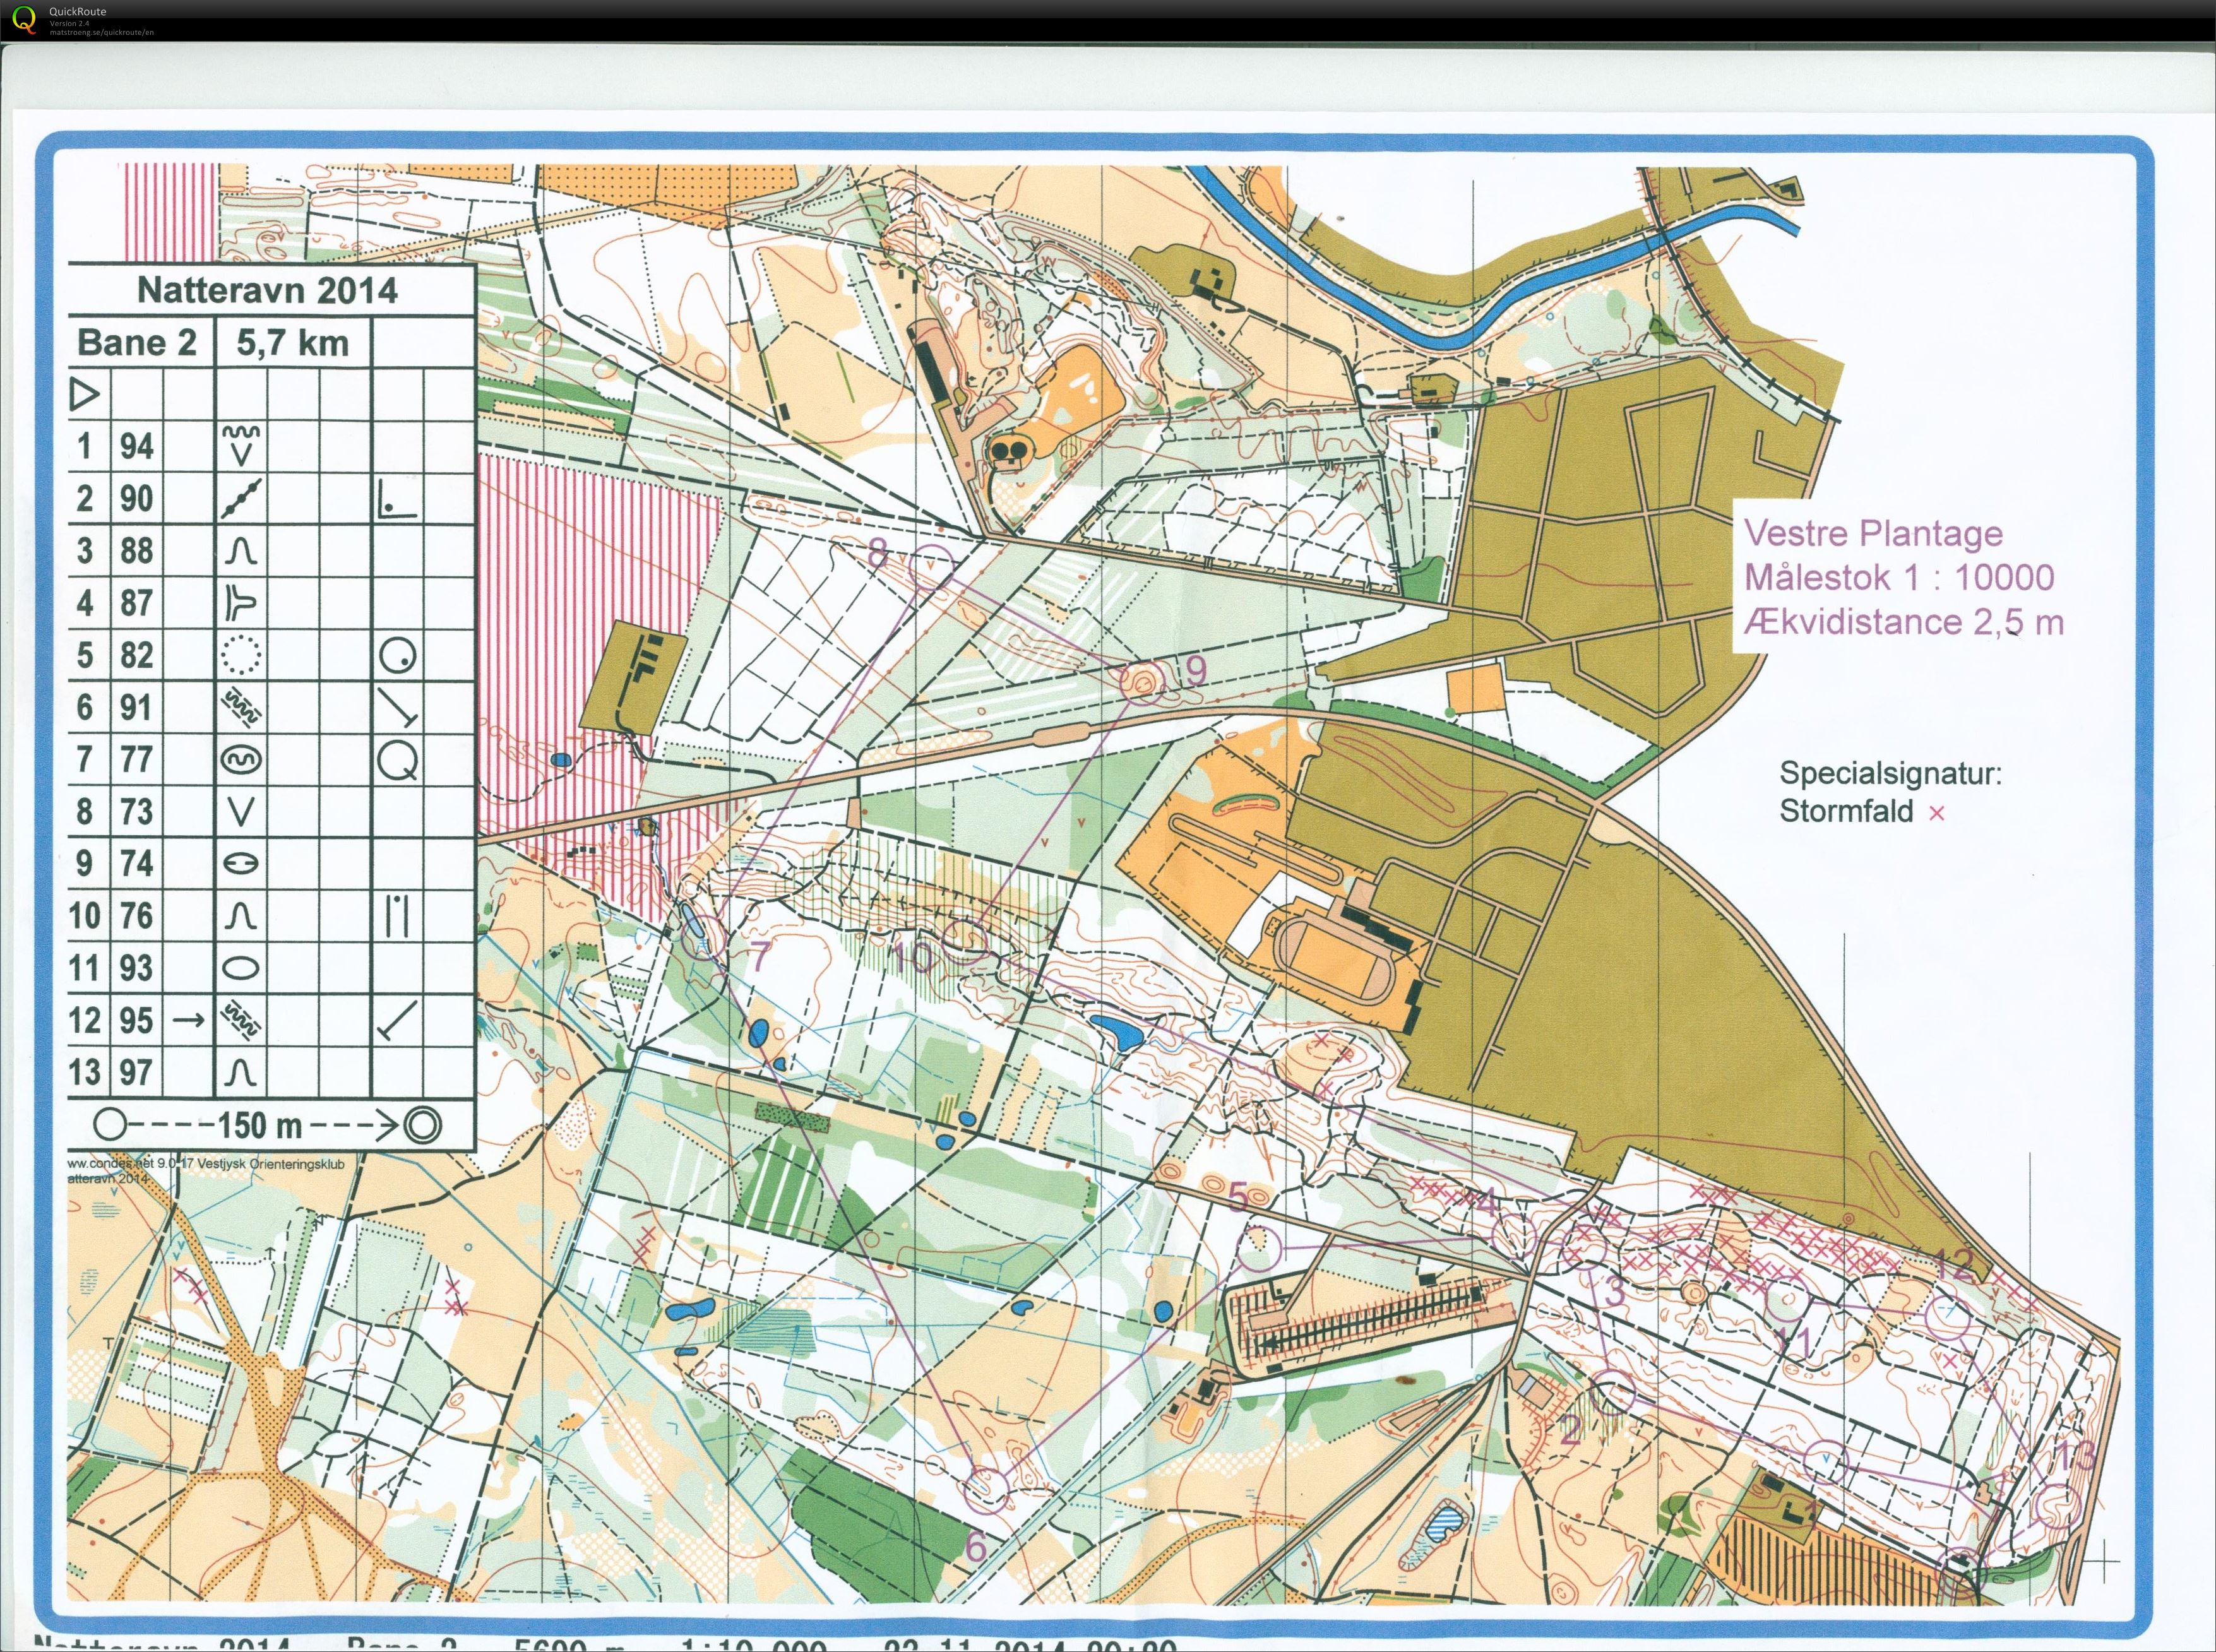This screenshot has height=1652, width=2216.
Task: Click control code 90 in row 2
Action: coord(137,498)
